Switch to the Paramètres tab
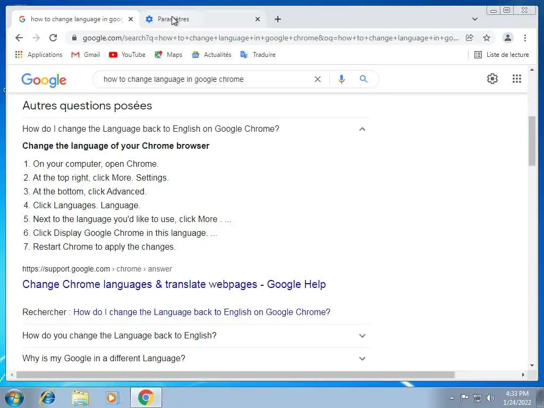Image resolution: width=544 pixels, height=408 pixels. pos(203,19)
